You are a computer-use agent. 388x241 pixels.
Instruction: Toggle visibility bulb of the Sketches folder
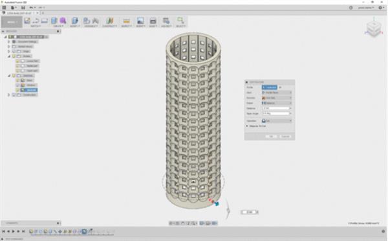(14, 76)
